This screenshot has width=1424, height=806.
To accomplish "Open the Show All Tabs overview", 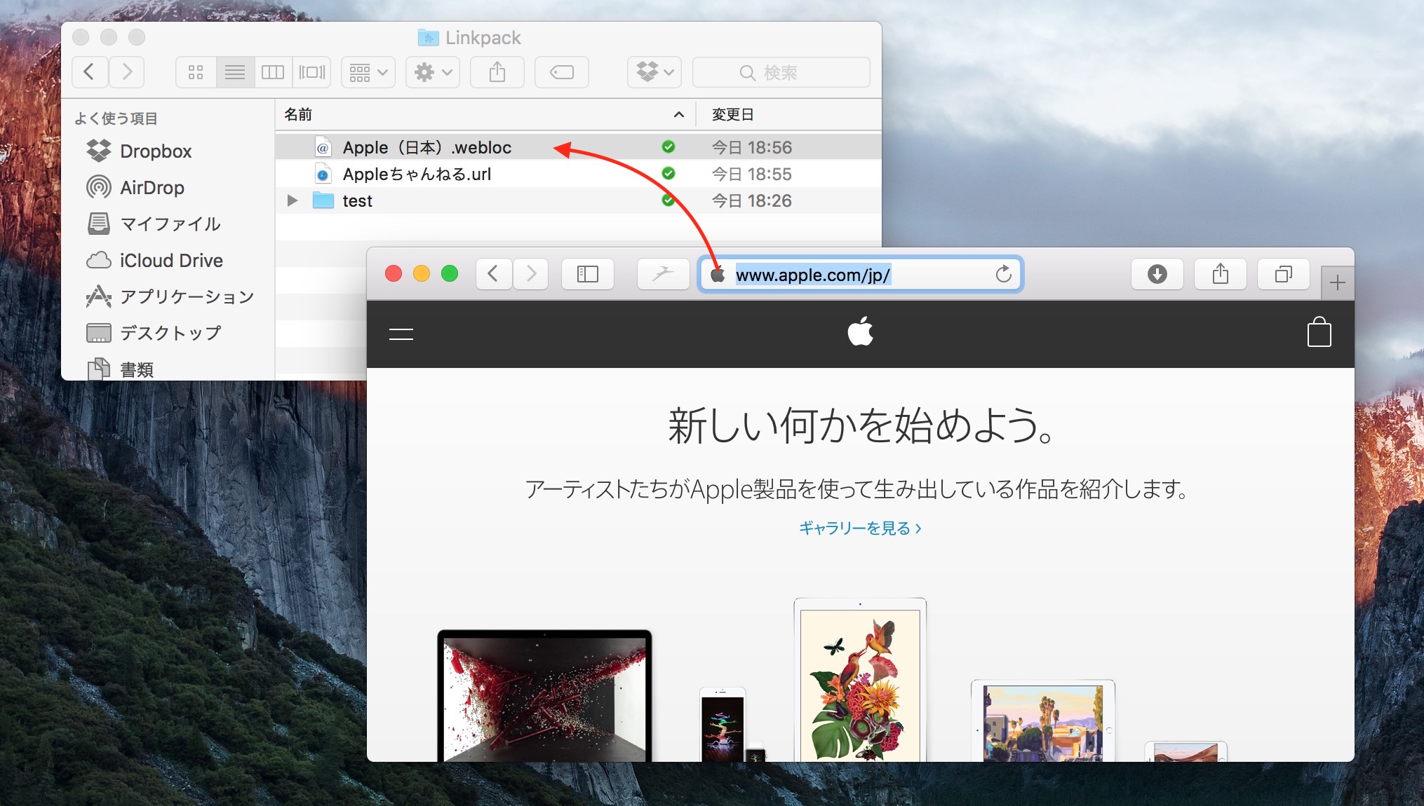I will click(1283, 274).
